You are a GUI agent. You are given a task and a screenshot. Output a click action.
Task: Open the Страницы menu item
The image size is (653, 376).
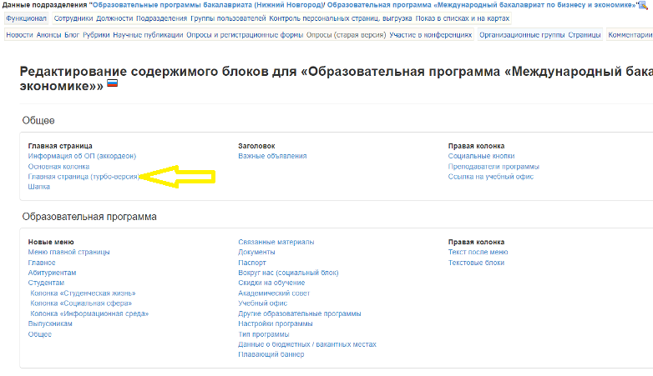tap(585, 35)
